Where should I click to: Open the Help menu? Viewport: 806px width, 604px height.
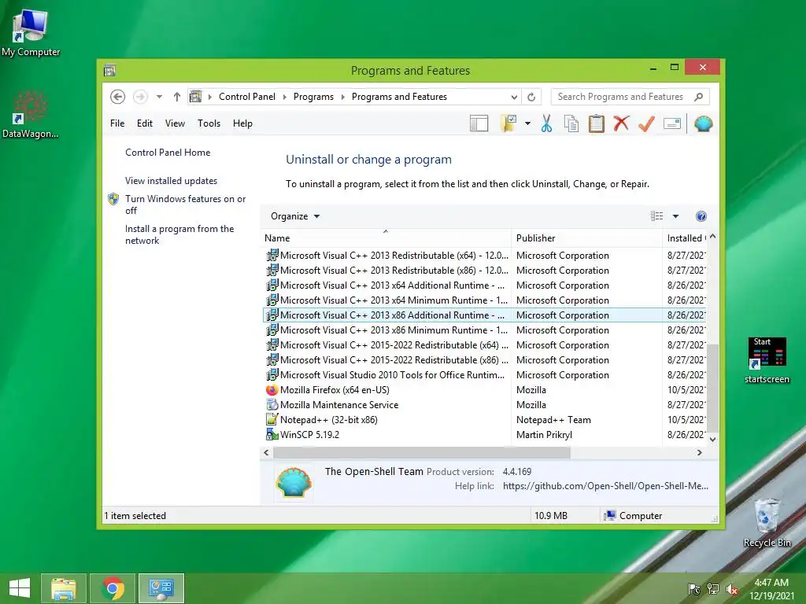click(x=242, y=123)
